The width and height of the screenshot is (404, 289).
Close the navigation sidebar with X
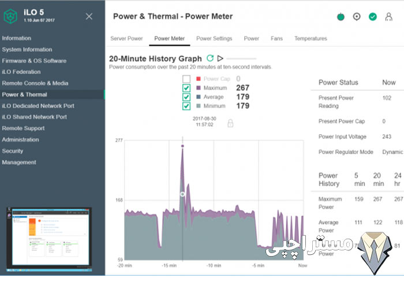(x=89, y=17)
